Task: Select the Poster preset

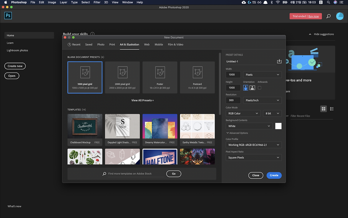Action: (x=160, y=77)
